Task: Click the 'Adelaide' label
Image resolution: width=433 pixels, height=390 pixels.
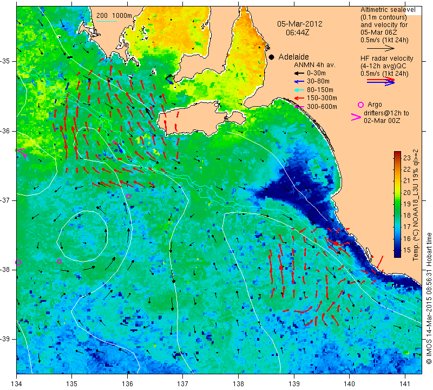Action: pos(293,57)
